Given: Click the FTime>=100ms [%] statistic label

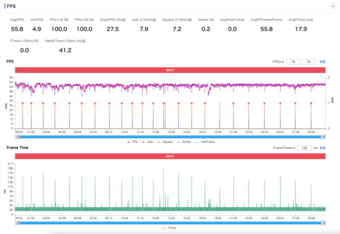Looking at the screenshot, I should (x=24, y=41).
